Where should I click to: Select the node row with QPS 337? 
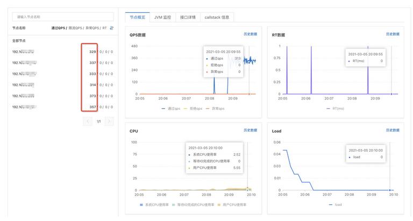point(63,63)
